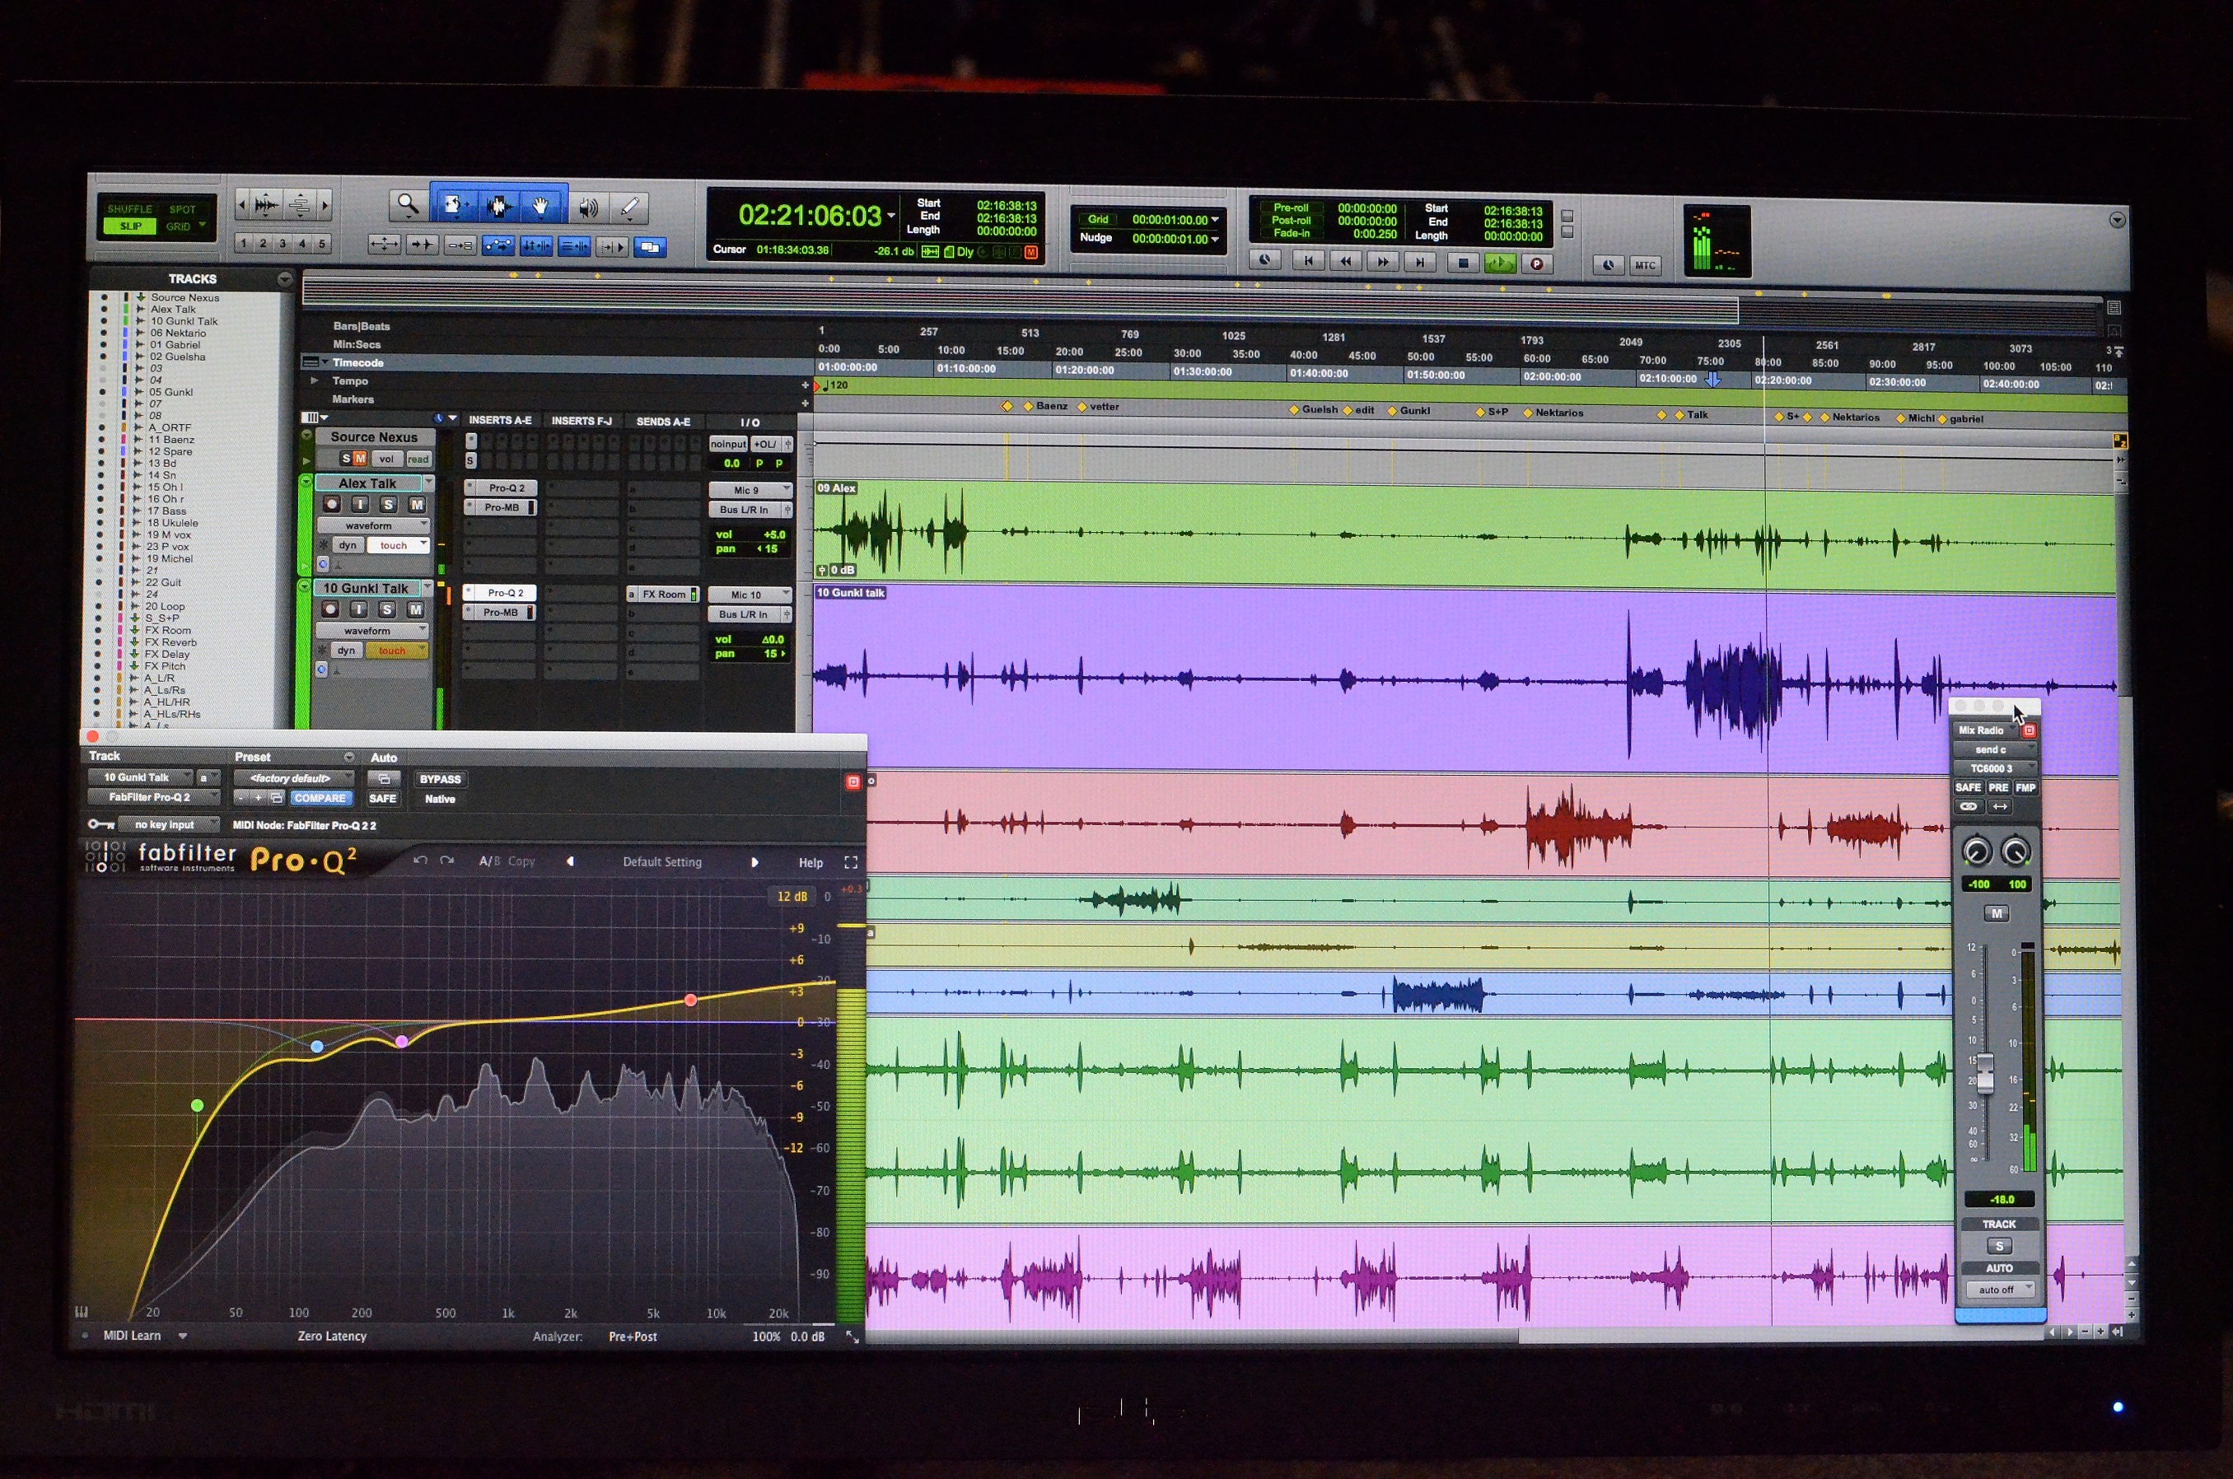Open auto off dropdown in Mix Radio send
Screen dimensions: 2233x1479
[x=1999, y=1290]
